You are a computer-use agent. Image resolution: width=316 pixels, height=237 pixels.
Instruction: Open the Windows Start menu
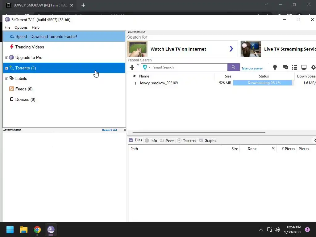tap(10, 230)
